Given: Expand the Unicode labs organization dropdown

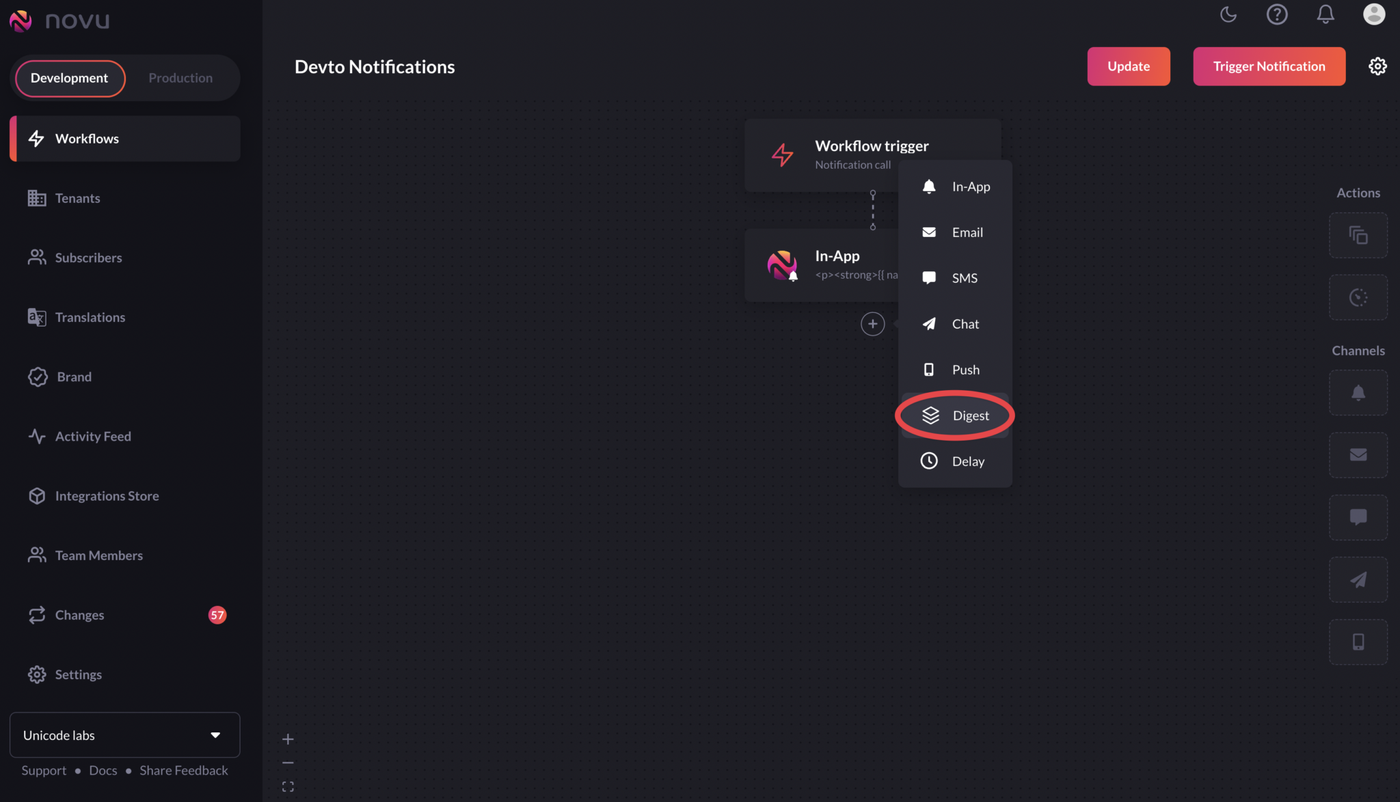Looking at the screenshot, I should 124,734.
